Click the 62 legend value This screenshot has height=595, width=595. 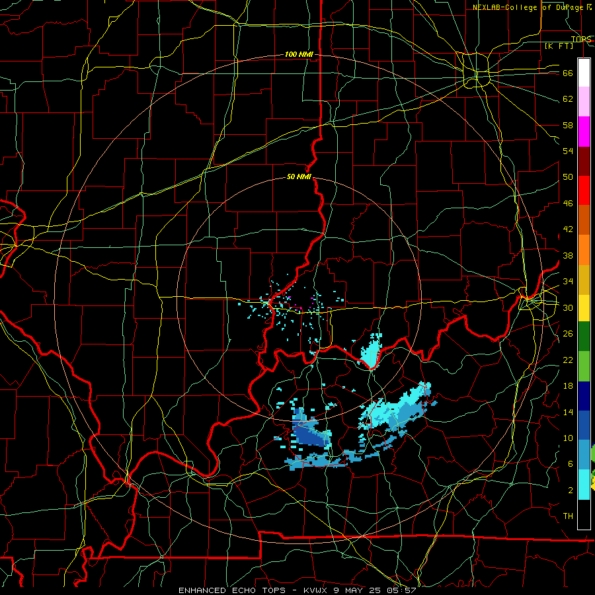(x=568, y=99)
